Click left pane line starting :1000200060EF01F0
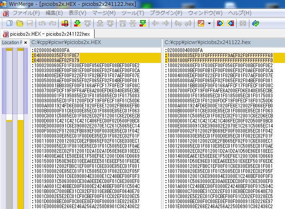The image size is (285, 209). click(85, 65)
